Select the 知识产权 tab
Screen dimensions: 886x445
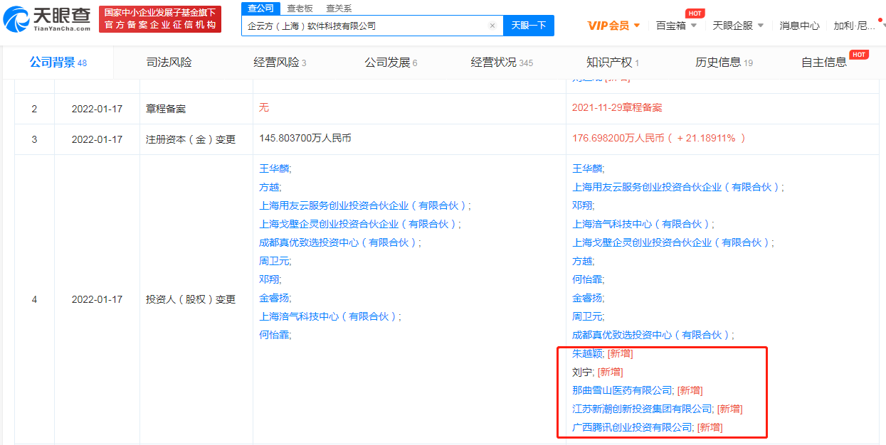pyautogui.click(x=613, y=63)
